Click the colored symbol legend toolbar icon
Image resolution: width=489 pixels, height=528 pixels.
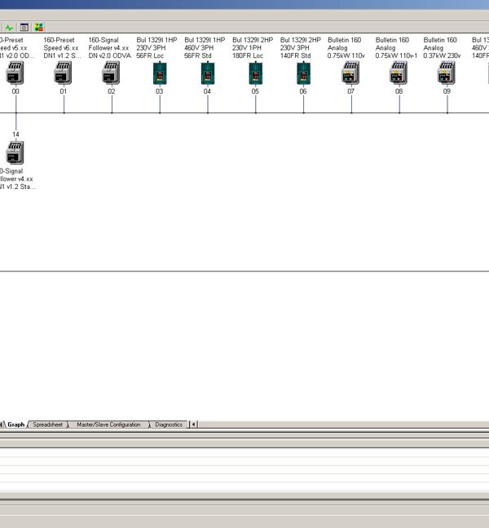click(39, 27)
